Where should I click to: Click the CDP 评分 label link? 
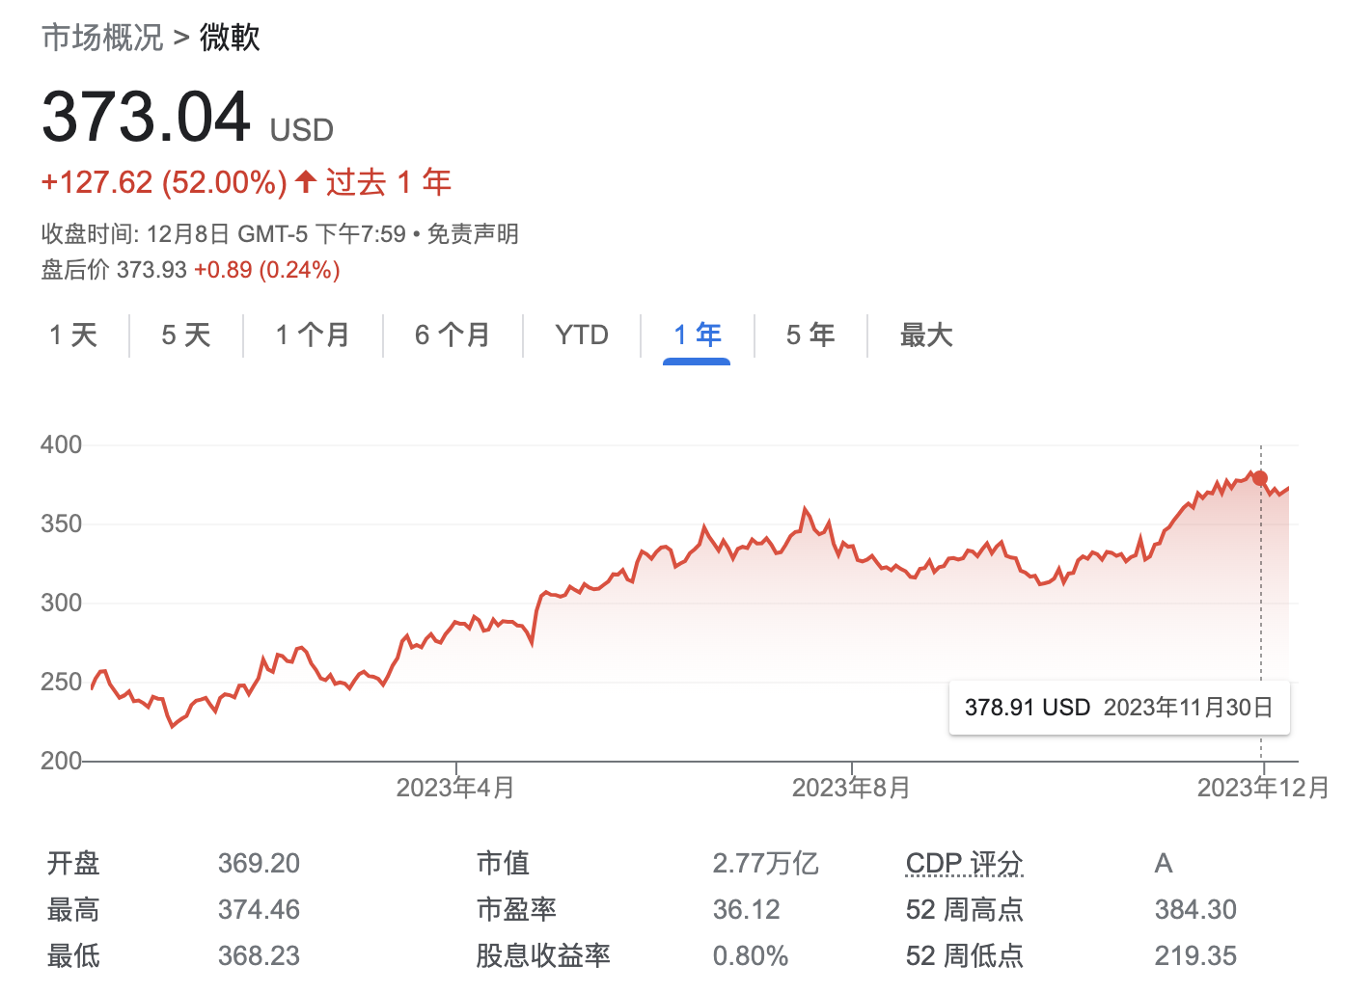click(964, 863)
